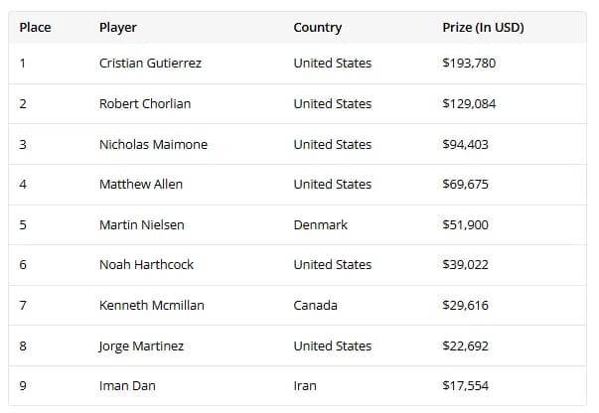Image resolution: width=599 pixels, height=413 pixels.
Task: Click the Country column header
Action: point(318,28)
